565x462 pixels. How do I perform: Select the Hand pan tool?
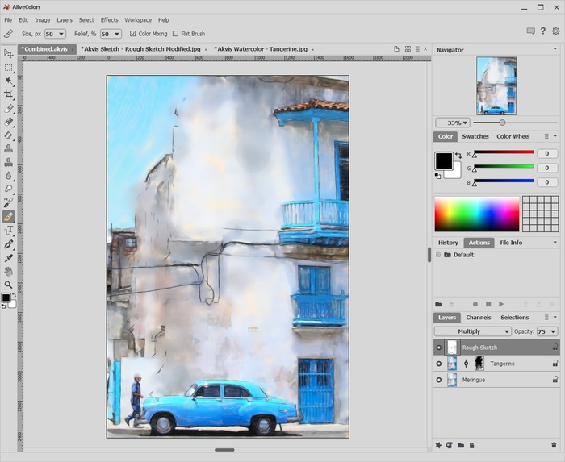pos(8,271)
